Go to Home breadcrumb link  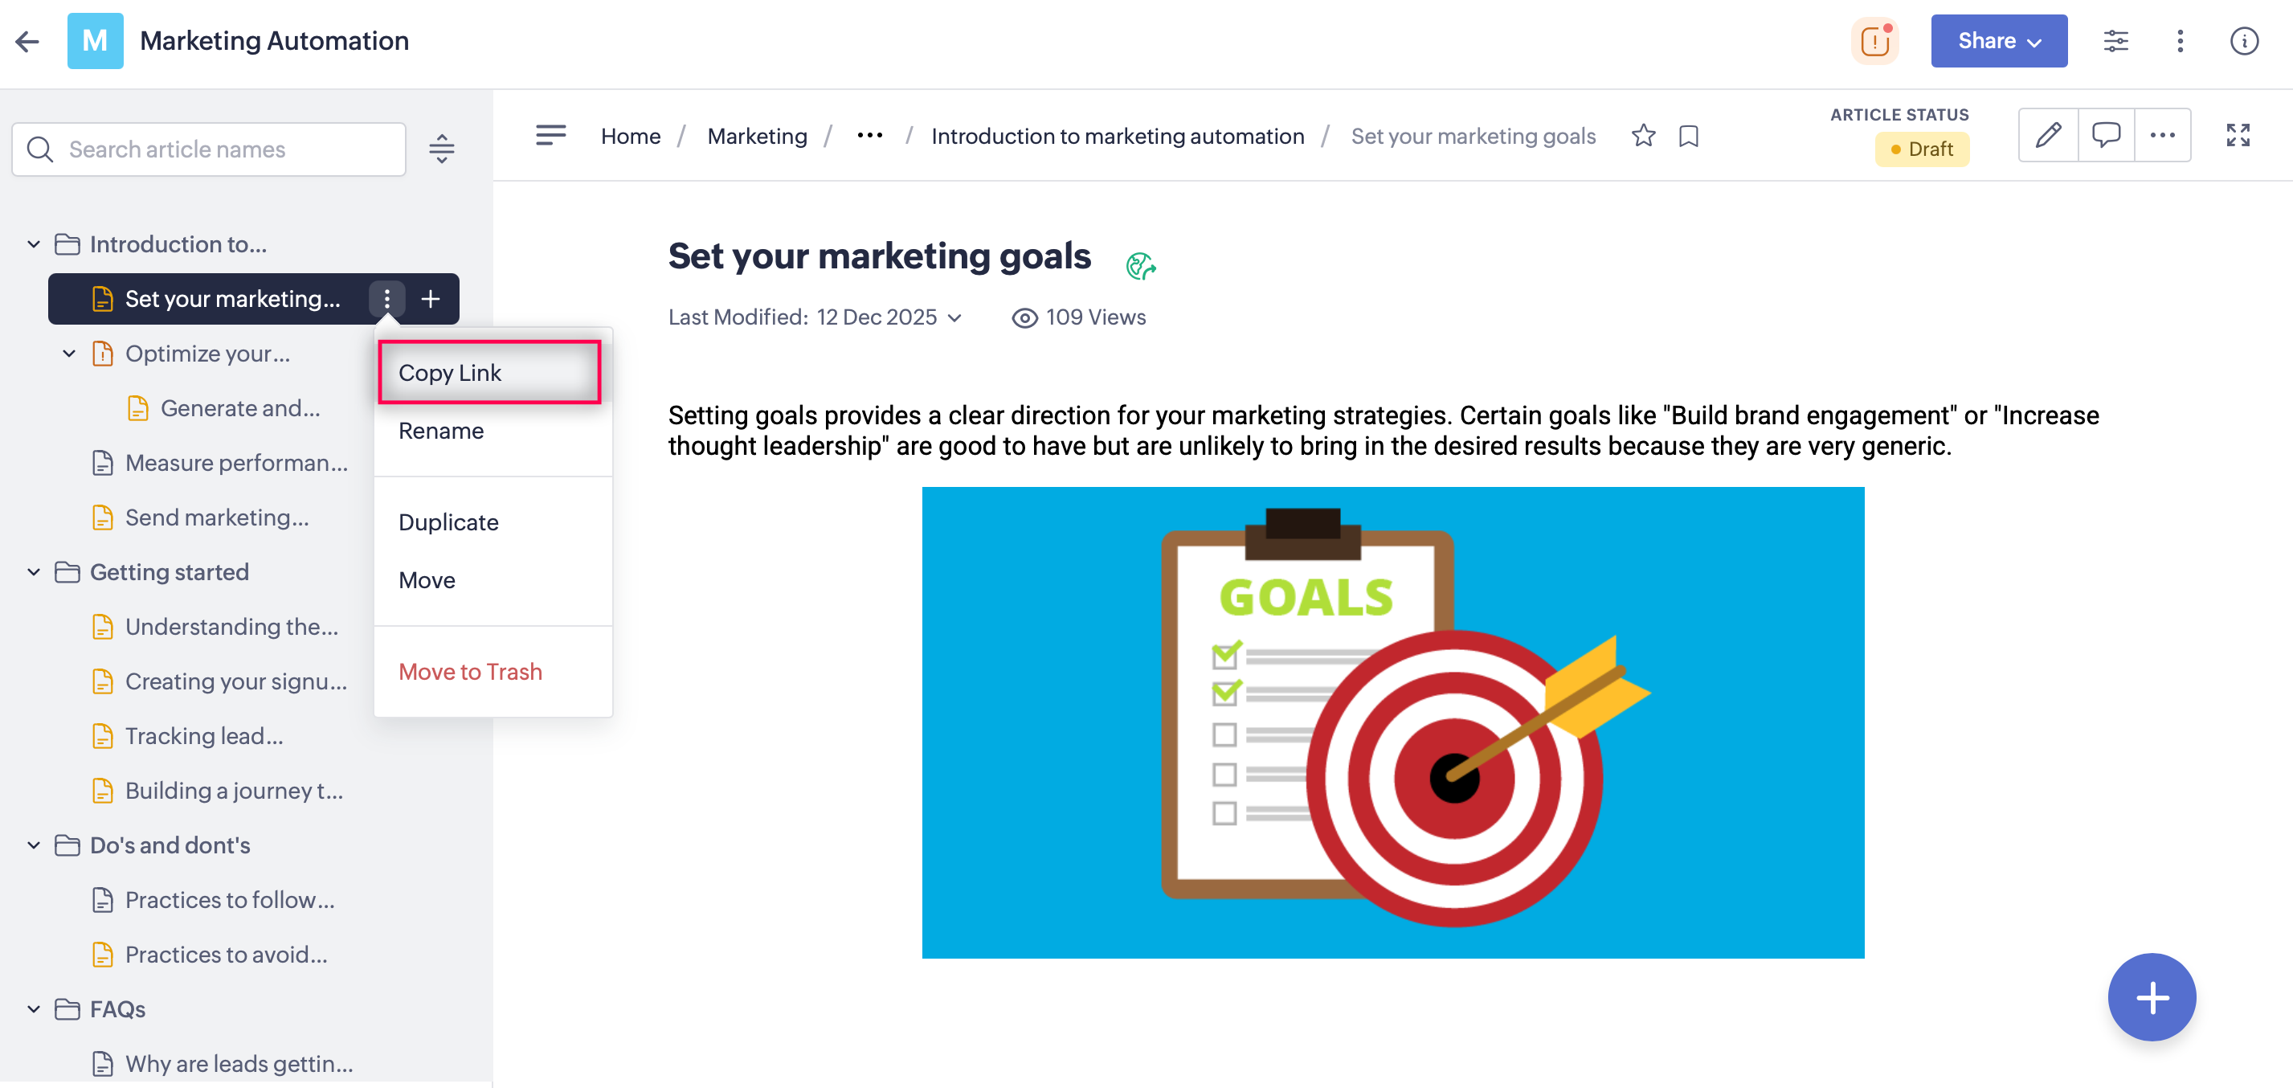coord(630,137)
